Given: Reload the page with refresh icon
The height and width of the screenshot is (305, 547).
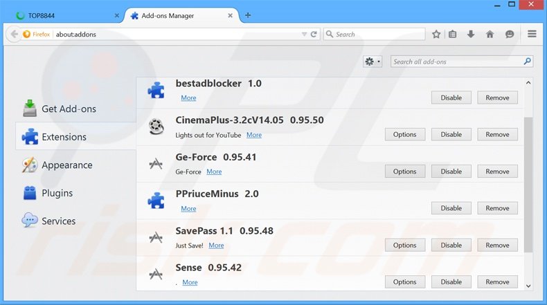Looking at the screenshot, I should (314, 34).
